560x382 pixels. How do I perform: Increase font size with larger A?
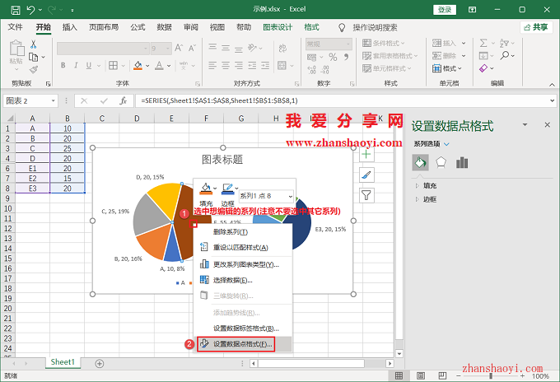(179, 48)
